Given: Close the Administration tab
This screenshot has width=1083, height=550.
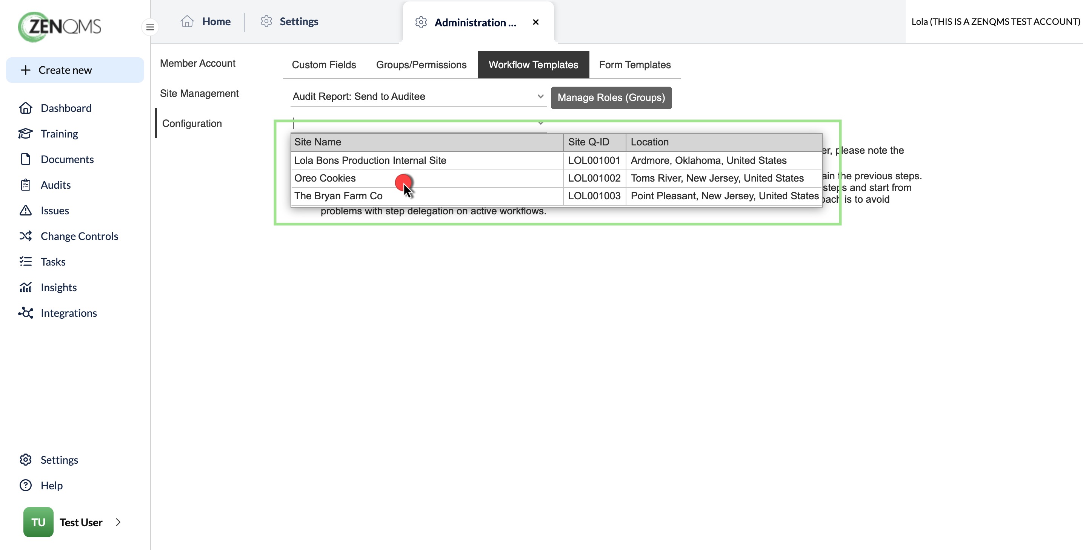Looking at the screenshot, I should (x=535, y=22).
